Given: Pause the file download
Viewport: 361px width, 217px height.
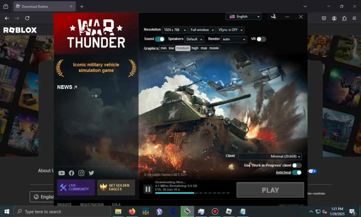Looking at the screenshot, I should [148, 189].
